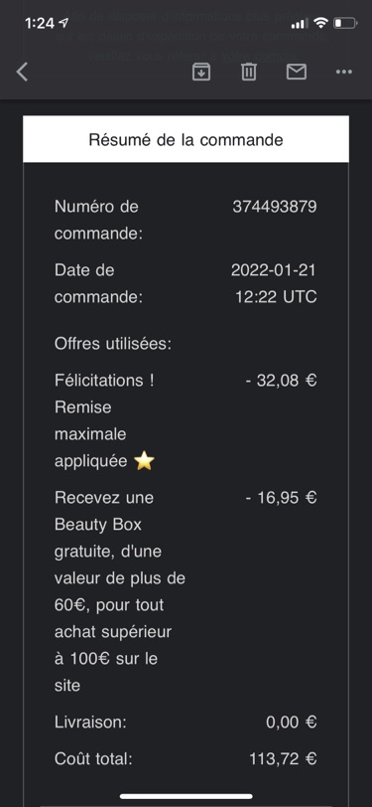
Task: Tap order number 374493879
Action: (x=275, y=207)
